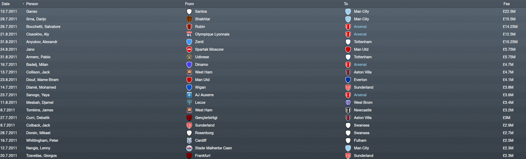Open Tottenham in Anyukov transfer row
Screen dimensions: 526x159
363,42
